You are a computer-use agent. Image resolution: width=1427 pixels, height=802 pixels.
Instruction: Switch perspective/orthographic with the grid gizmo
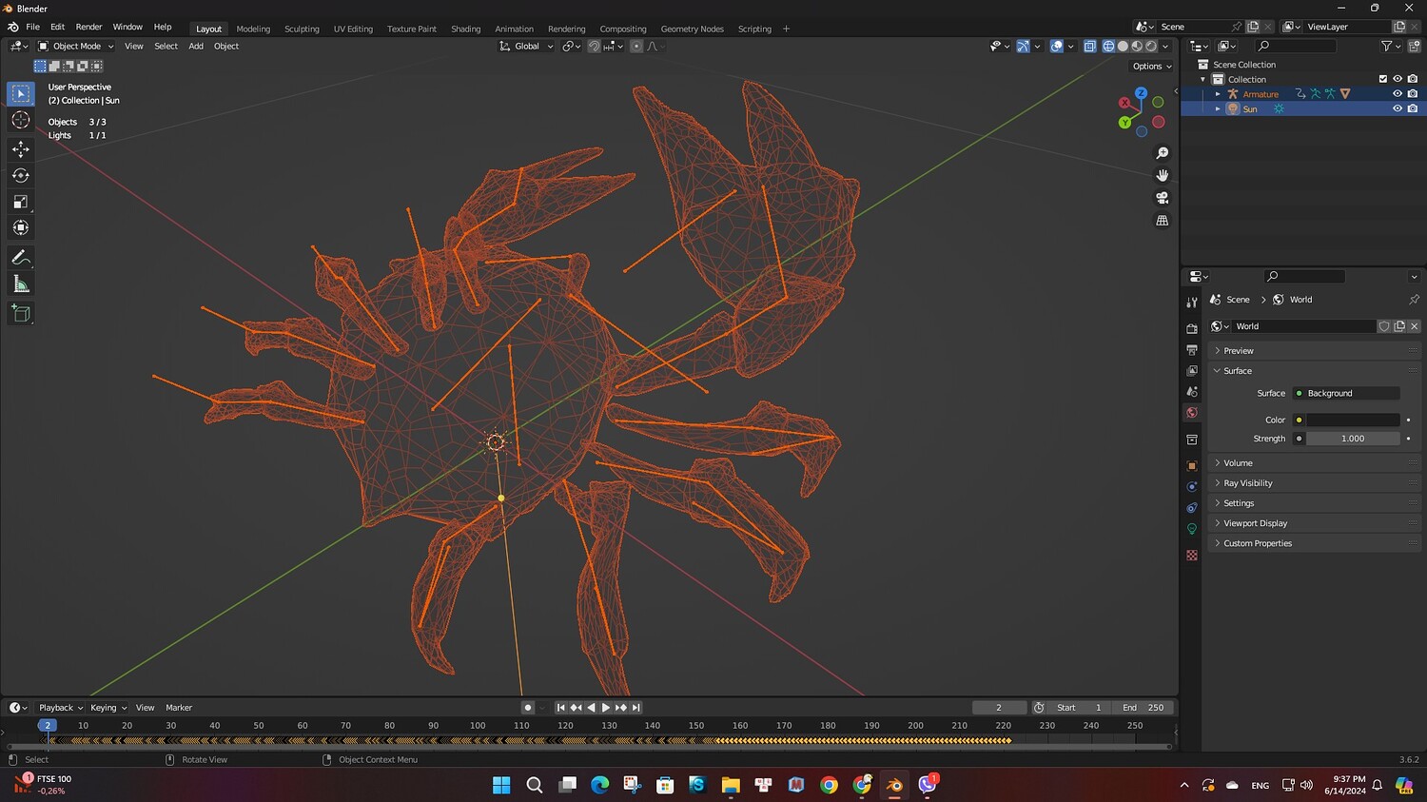click(x=1162, y=221)
